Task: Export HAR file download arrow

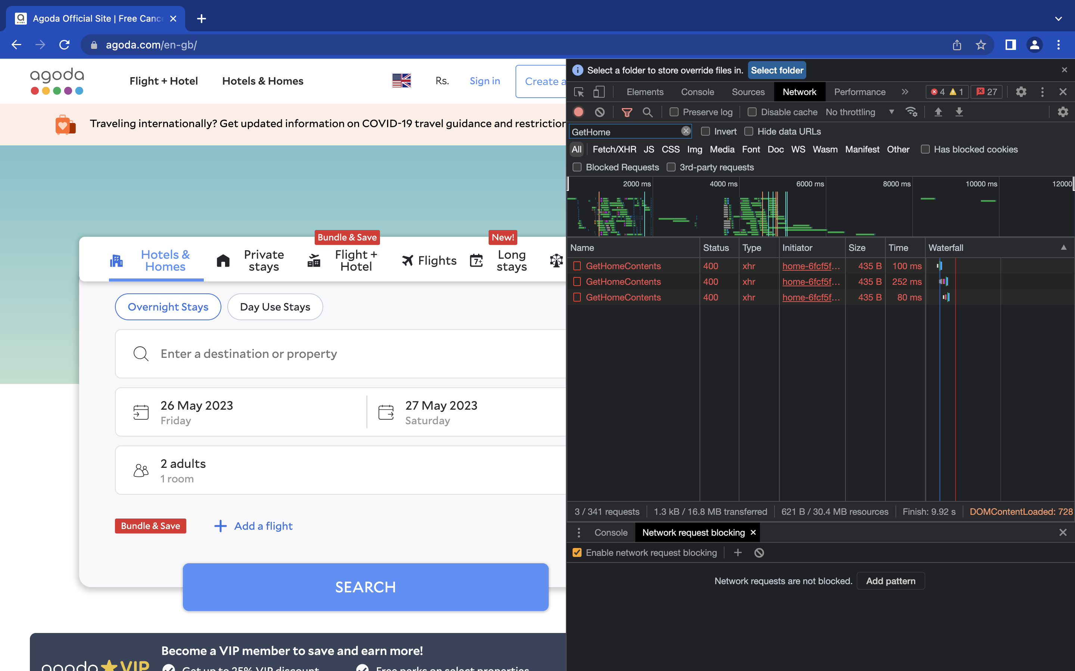Action: click(959, 112)
